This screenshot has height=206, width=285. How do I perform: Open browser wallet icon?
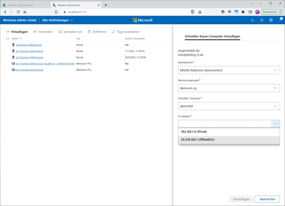pos(250,12)
